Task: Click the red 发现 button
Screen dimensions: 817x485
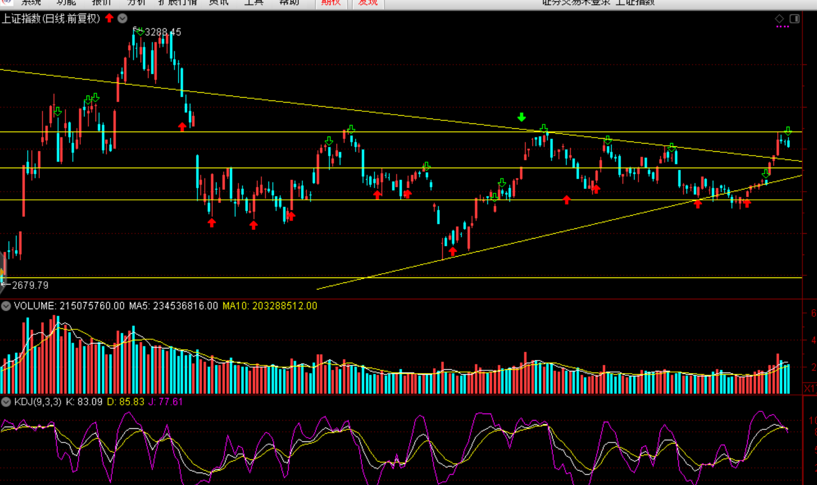Action: (368, 3)
